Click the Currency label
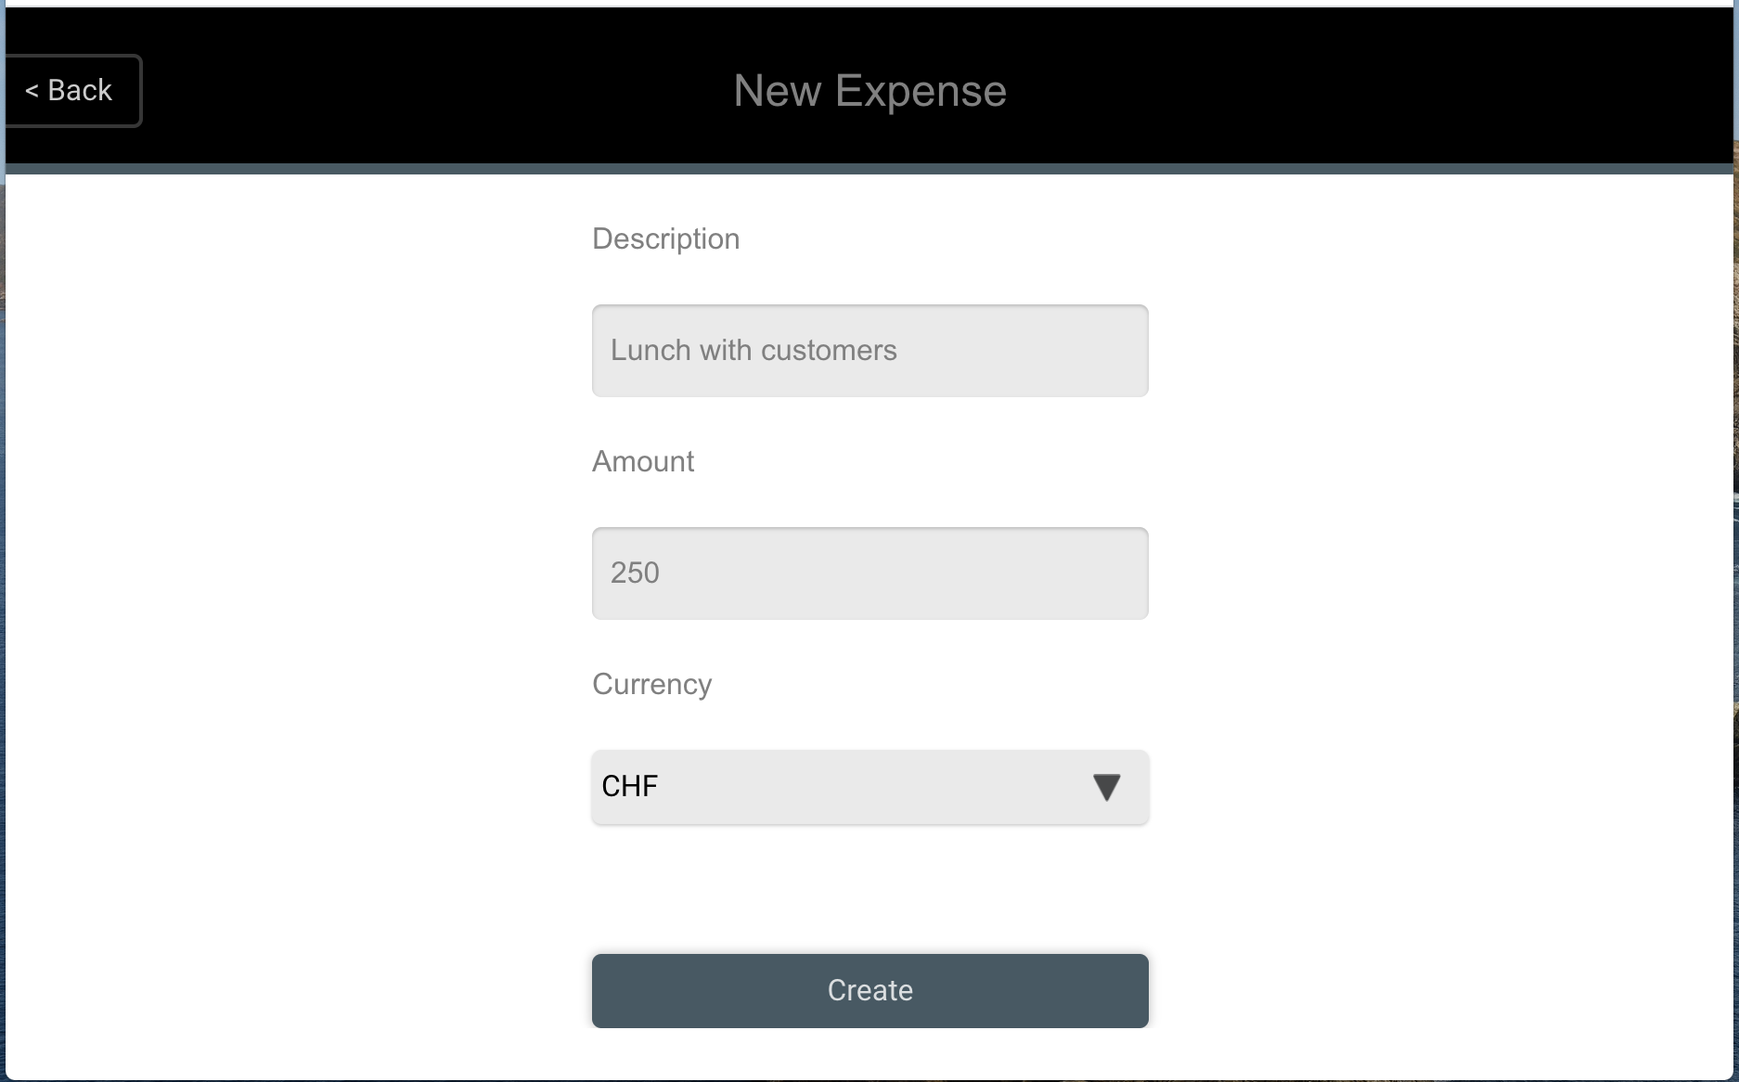The width and height of the screenshot is (1739, 1082). [x=651, y=684]
